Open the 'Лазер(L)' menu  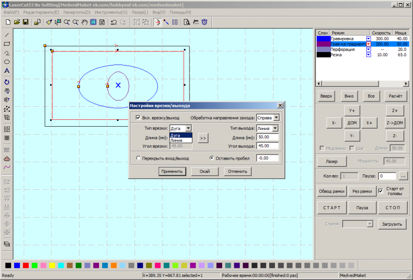pos(139,12)
